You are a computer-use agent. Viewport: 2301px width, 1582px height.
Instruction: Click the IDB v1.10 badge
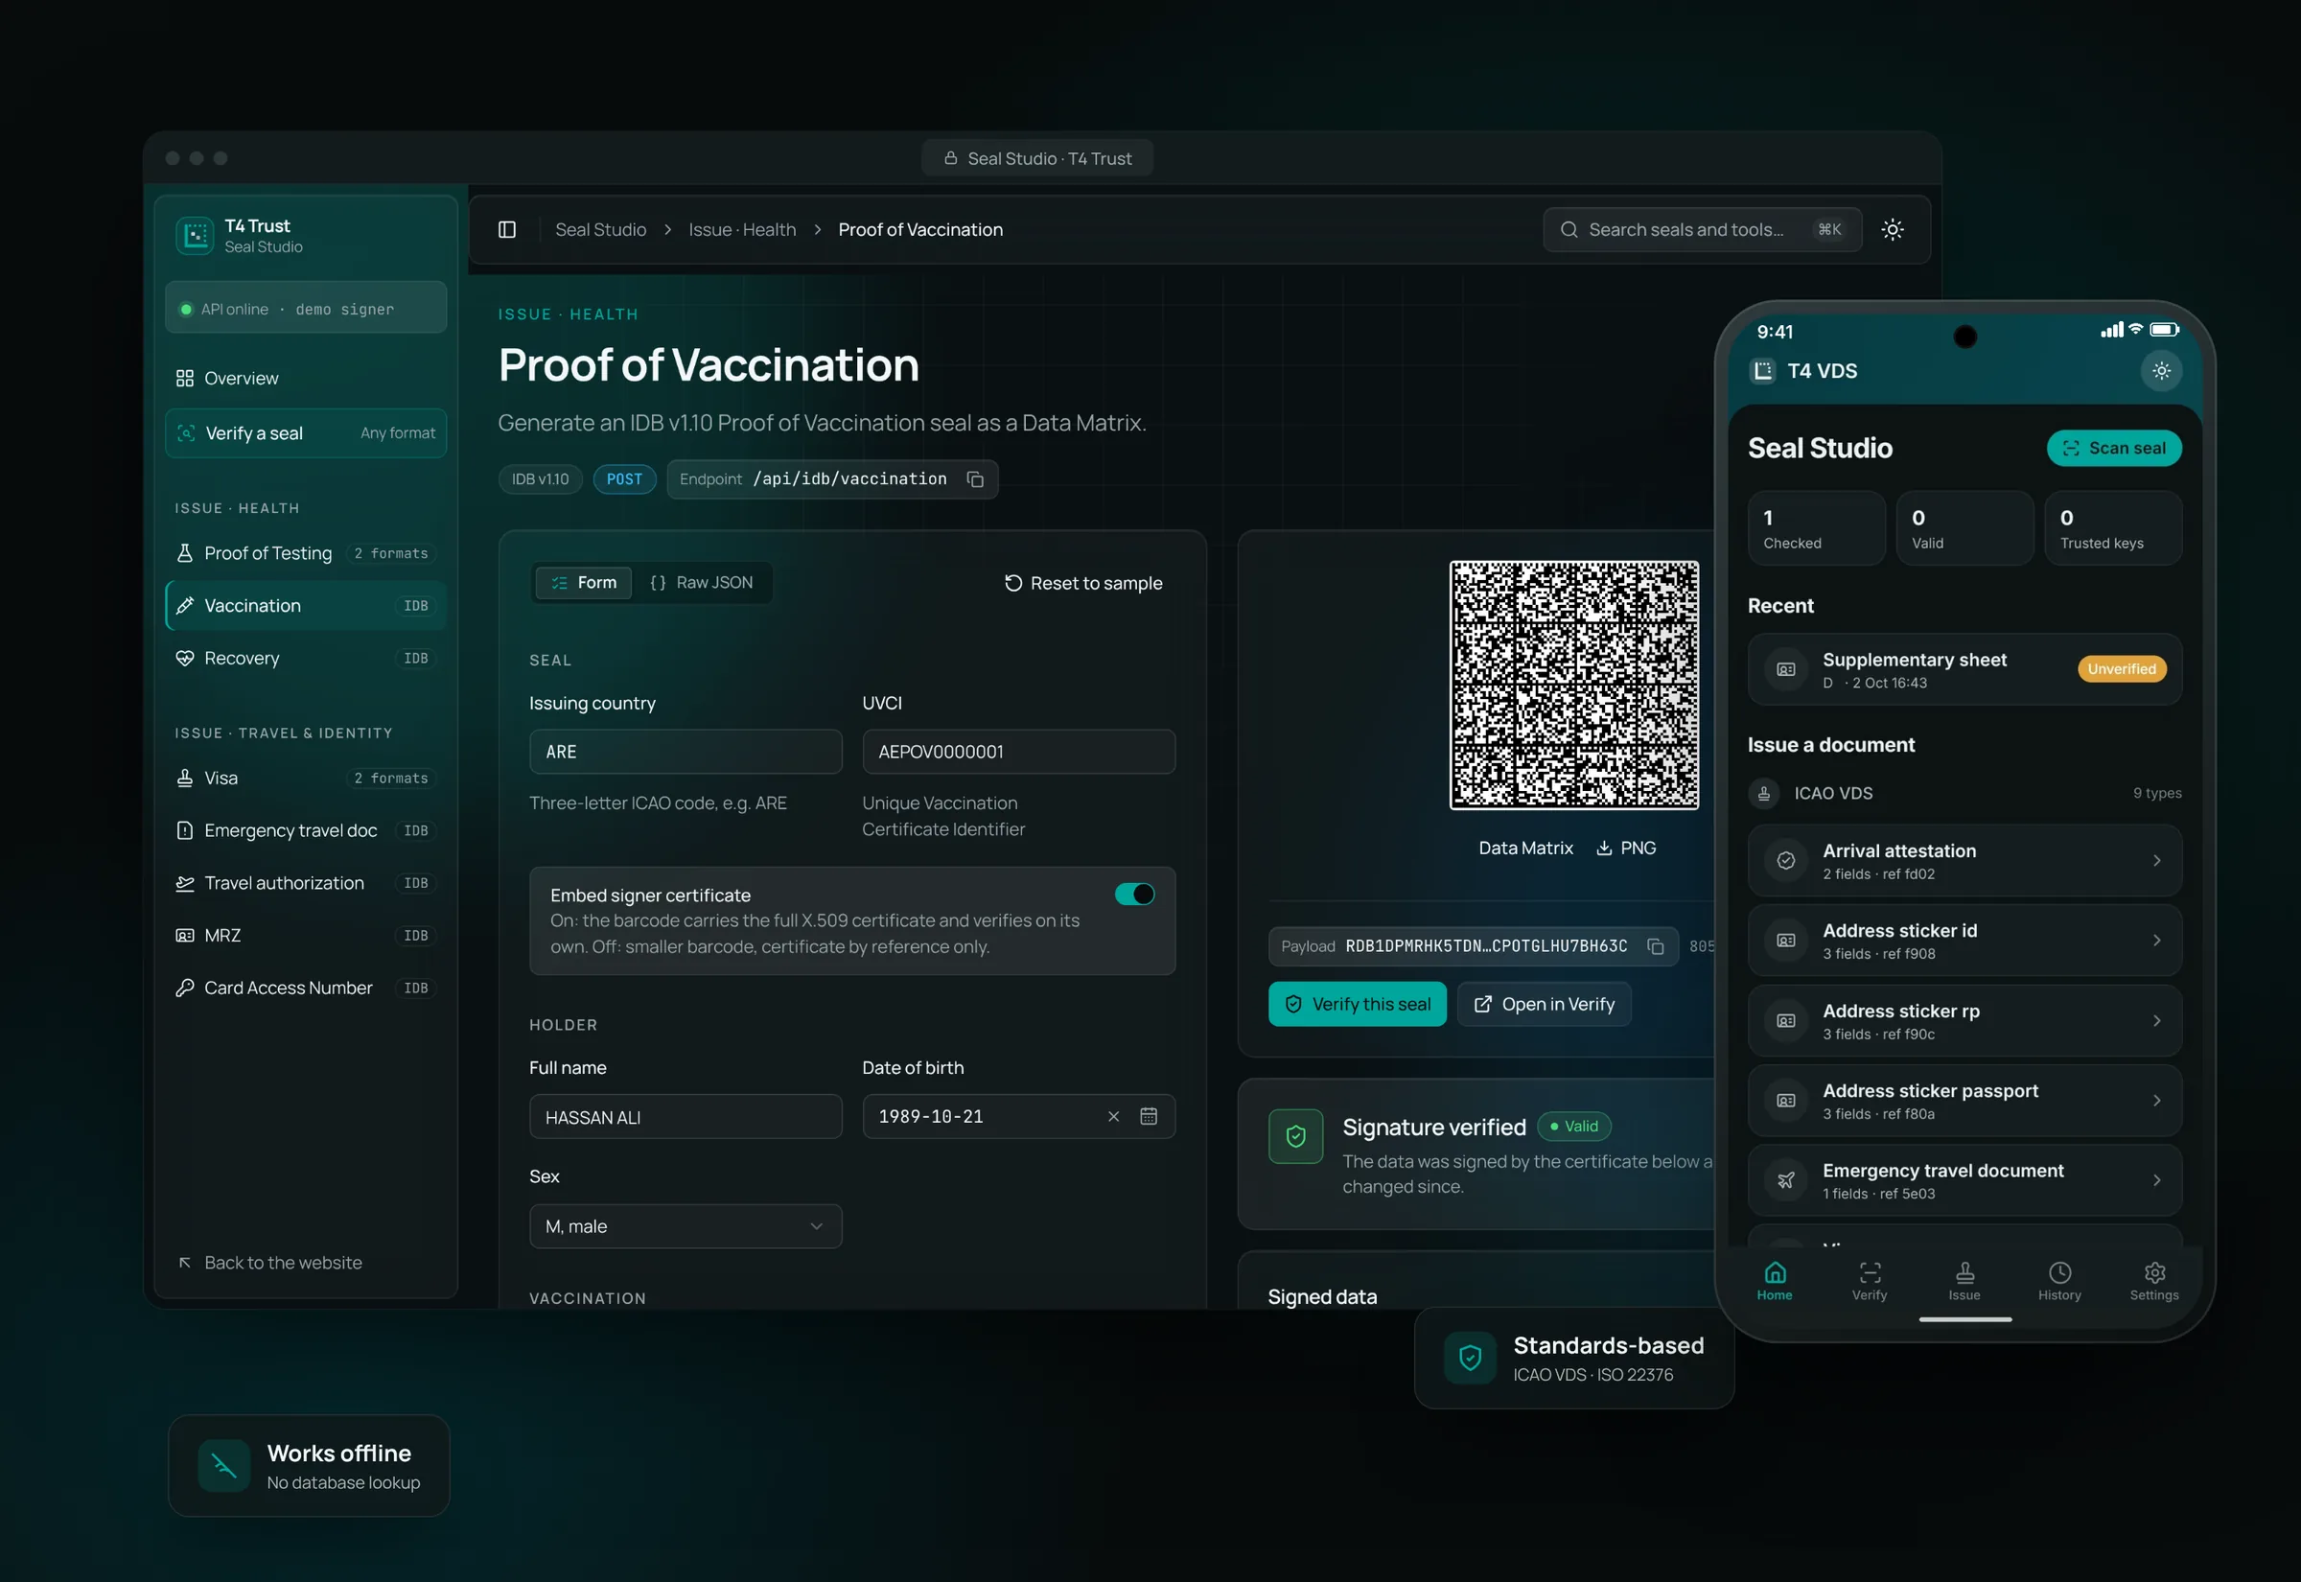coord(540,479)
